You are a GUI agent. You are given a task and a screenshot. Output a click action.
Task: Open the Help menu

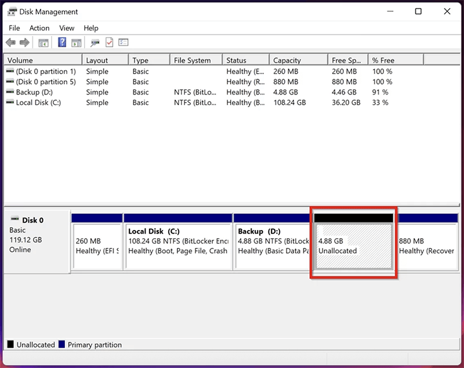90,28
